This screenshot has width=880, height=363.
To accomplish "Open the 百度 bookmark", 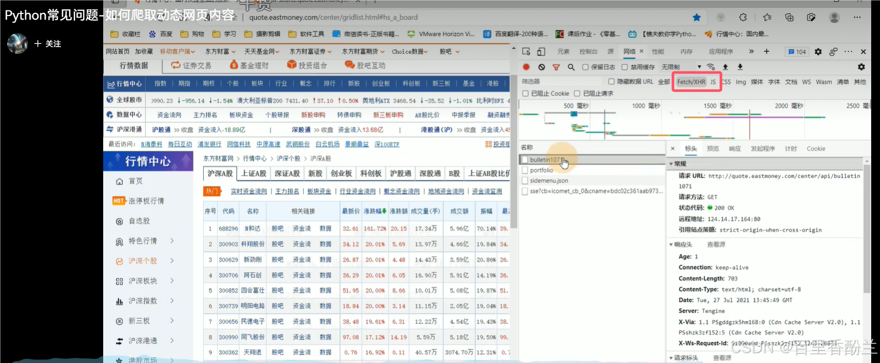I will (x=161, y=34).
